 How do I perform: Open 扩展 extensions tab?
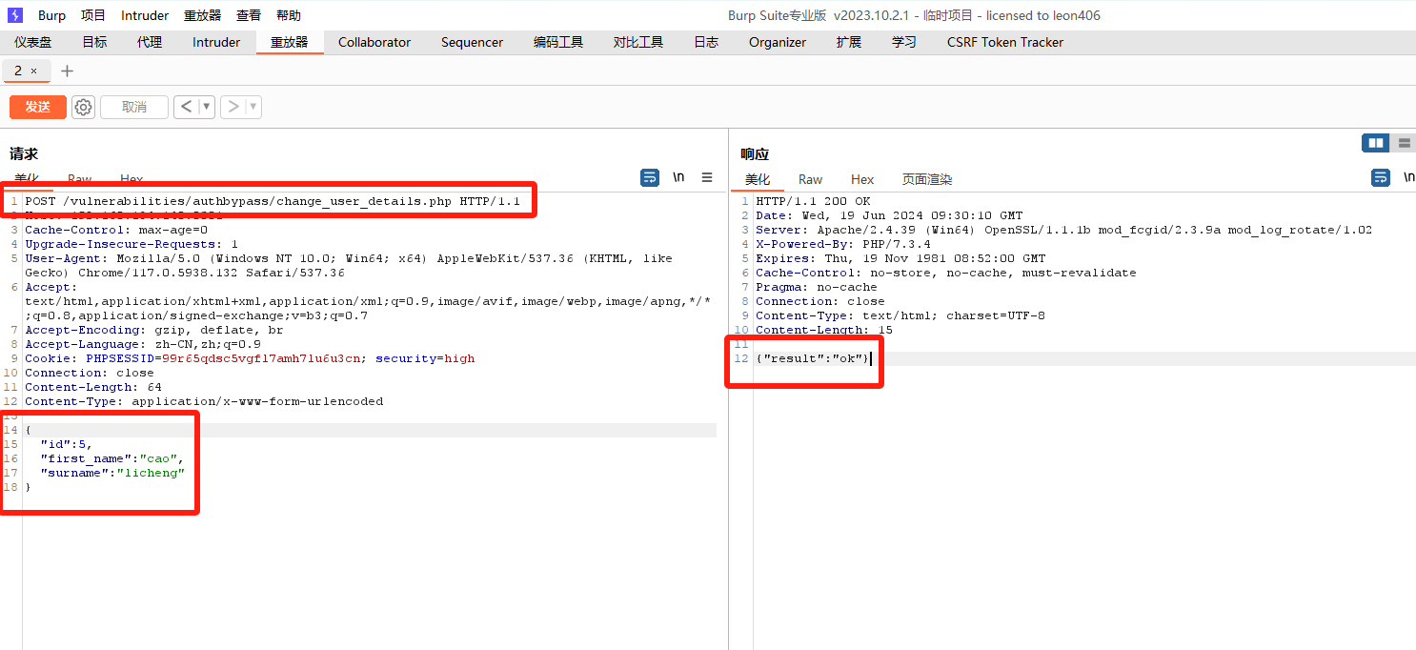coord(849,42)
